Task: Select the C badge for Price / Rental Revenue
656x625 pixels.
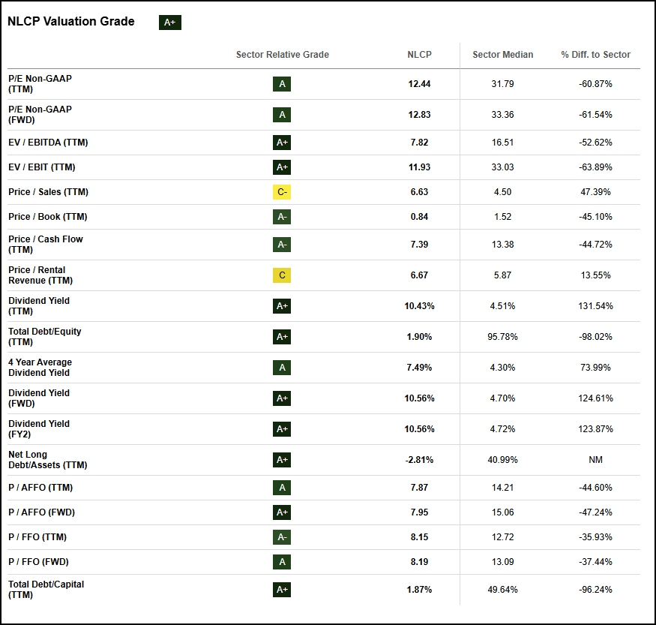Action: click(282, 275)
